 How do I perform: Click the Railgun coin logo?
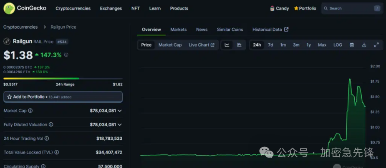[7, 42]
